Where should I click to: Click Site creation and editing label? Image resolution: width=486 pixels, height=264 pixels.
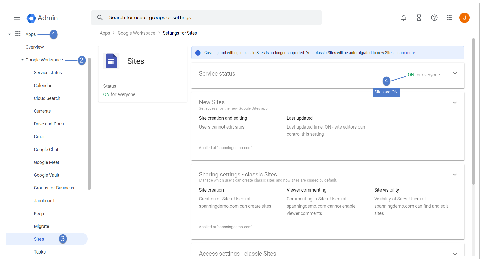point(223,118)
